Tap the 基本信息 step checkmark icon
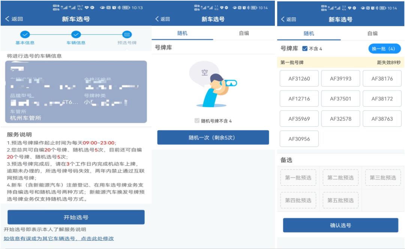 point(25,34)
